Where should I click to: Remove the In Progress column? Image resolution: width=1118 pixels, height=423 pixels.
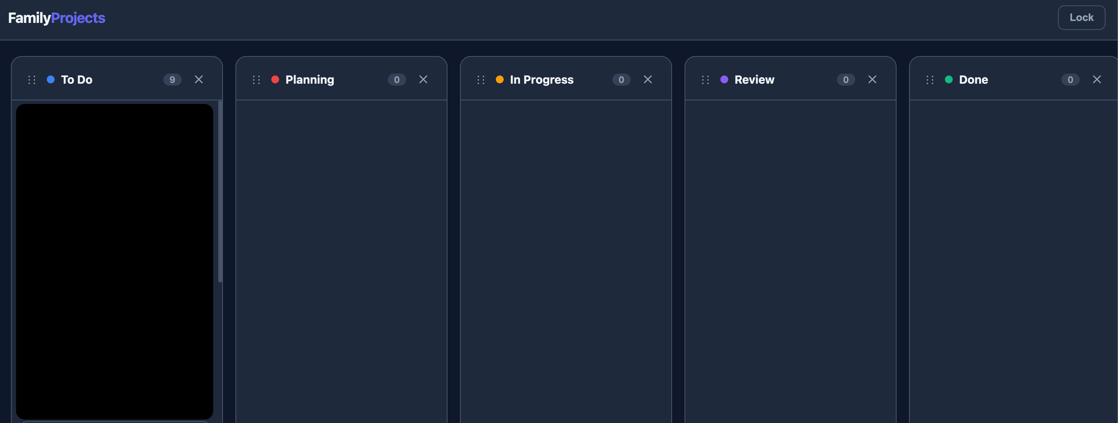[648, 79]
